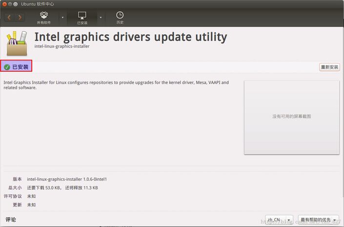Open the most helpful first (最有帮助的优先) sort dropdown
The image size is (344, 227).
click(x=319, y=220)
